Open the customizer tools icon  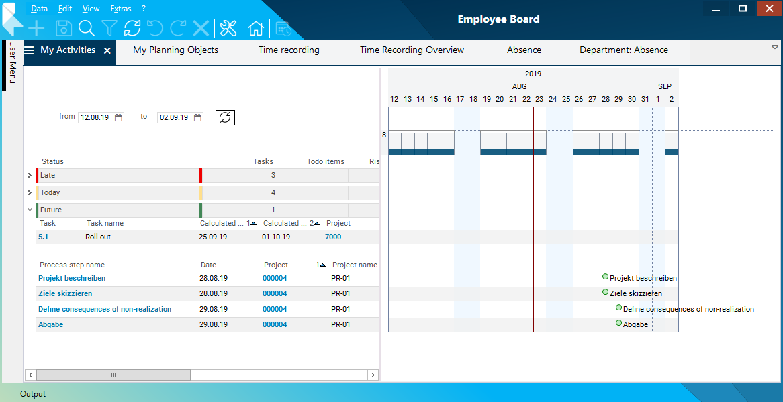coord(228,28)
